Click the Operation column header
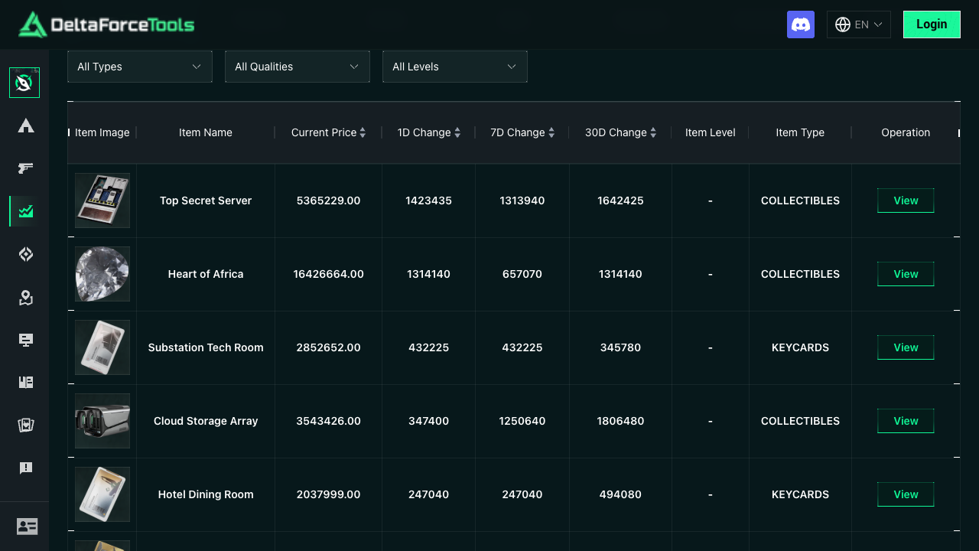 (906, 132)
